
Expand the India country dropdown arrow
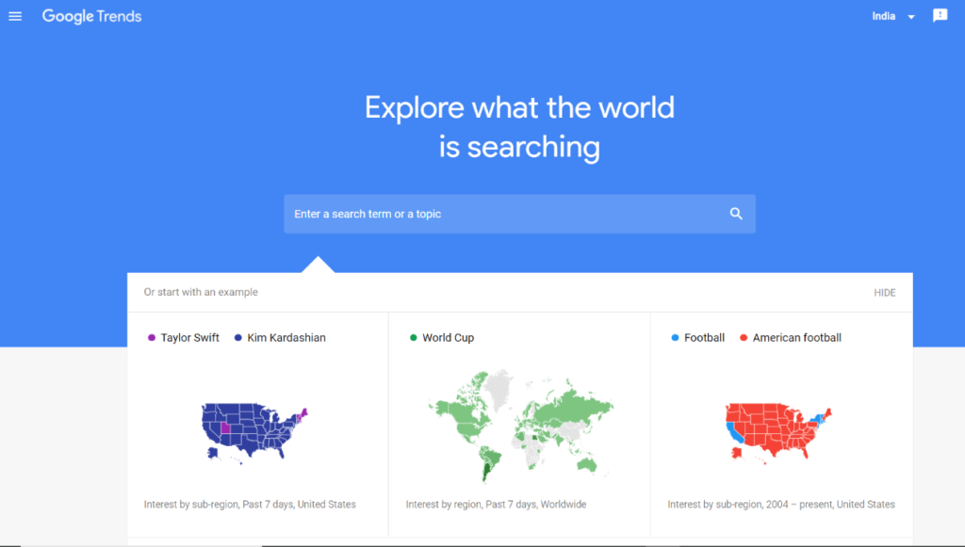[x=911, y=17]
